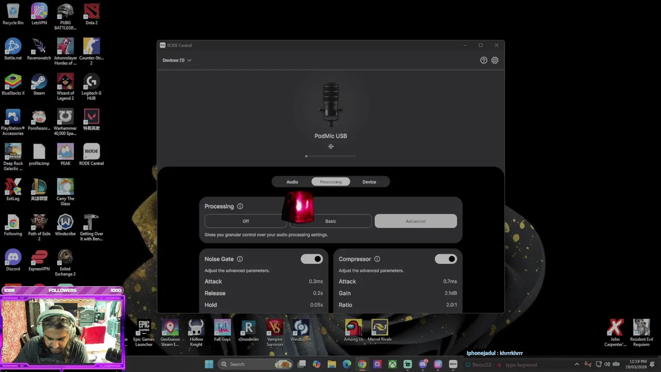This screenshot has height=372, width=661.
Task: Click Compressor Gain value 2.1dB
Action: point(451,293)
